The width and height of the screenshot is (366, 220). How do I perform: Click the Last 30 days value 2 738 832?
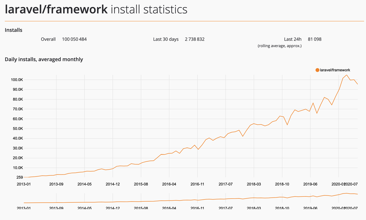pyautogui.click(x=194, y=39)
